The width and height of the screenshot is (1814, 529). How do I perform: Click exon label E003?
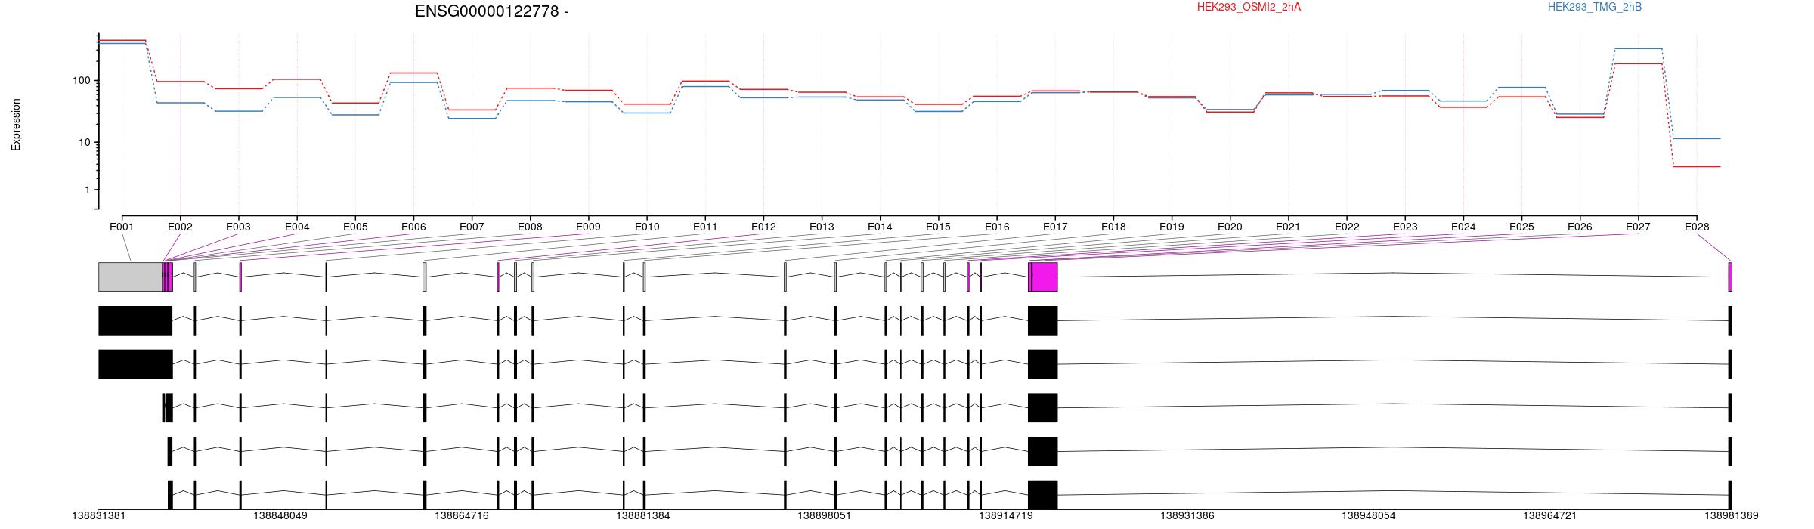click(x=238, y=227)
